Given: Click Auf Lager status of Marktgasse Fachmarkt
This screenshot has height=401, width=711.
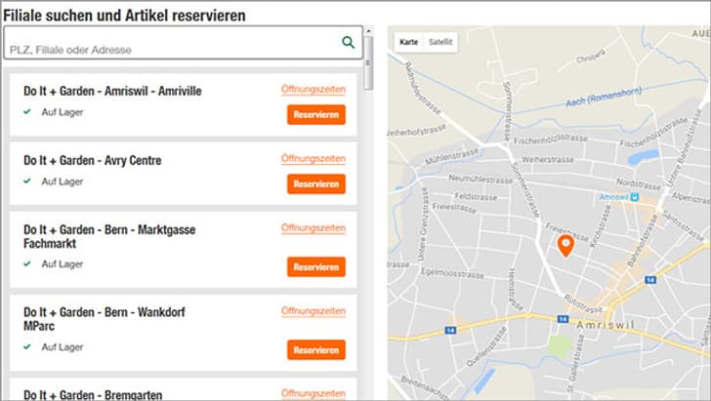Looking at the screenshot, I should (63, 263).
